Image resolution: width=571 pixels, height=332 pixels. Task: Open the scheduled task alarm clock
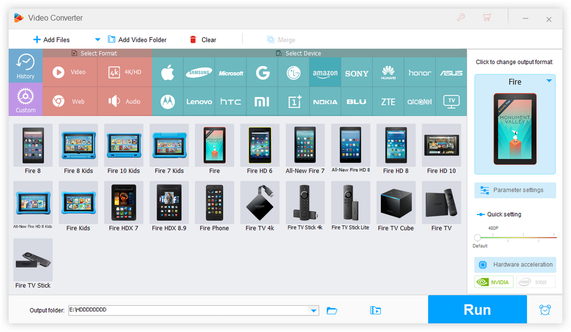click(545, 310)
